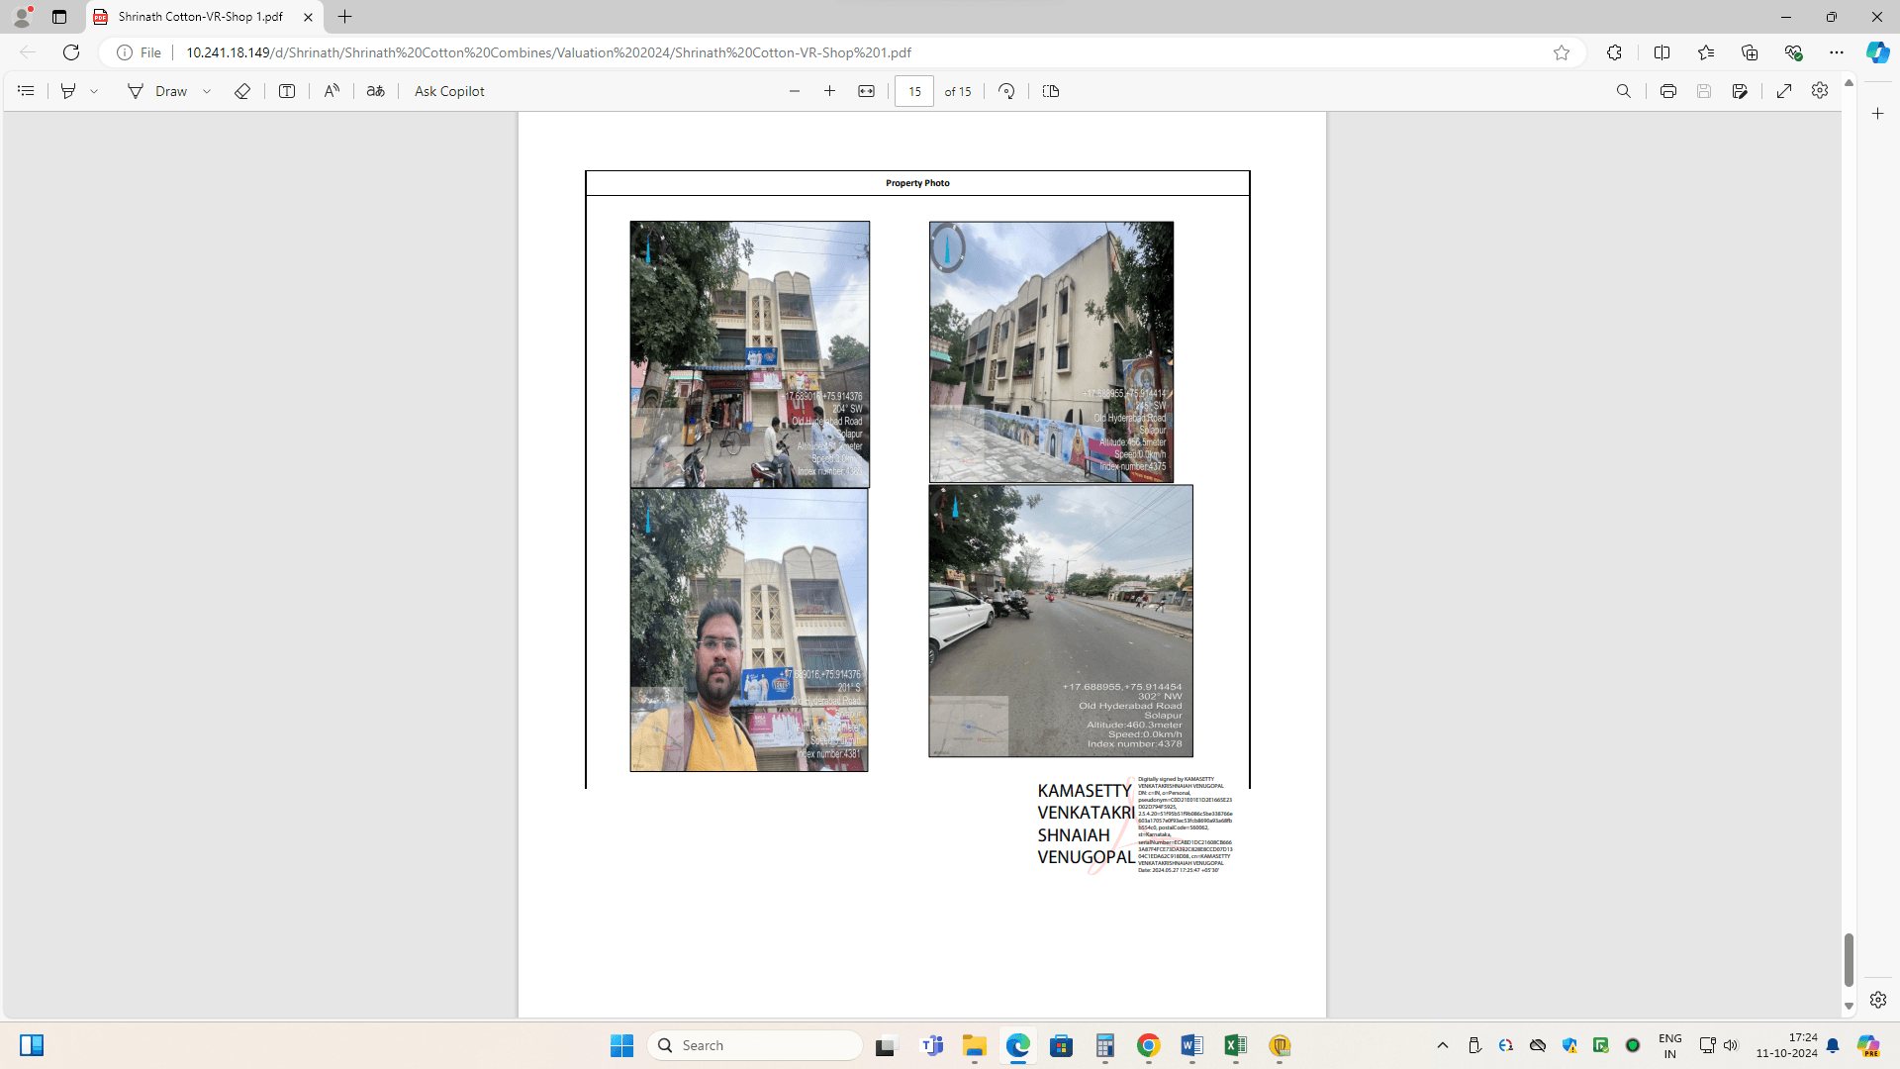Open Microsoft Word from taskbar

tap(1191, 1045)
